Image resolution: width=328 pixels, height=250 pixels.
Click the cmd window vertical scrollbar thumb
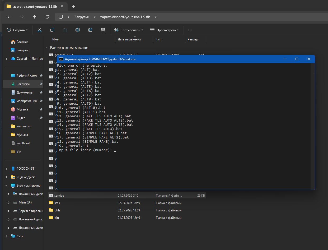[x=313, y=70]
